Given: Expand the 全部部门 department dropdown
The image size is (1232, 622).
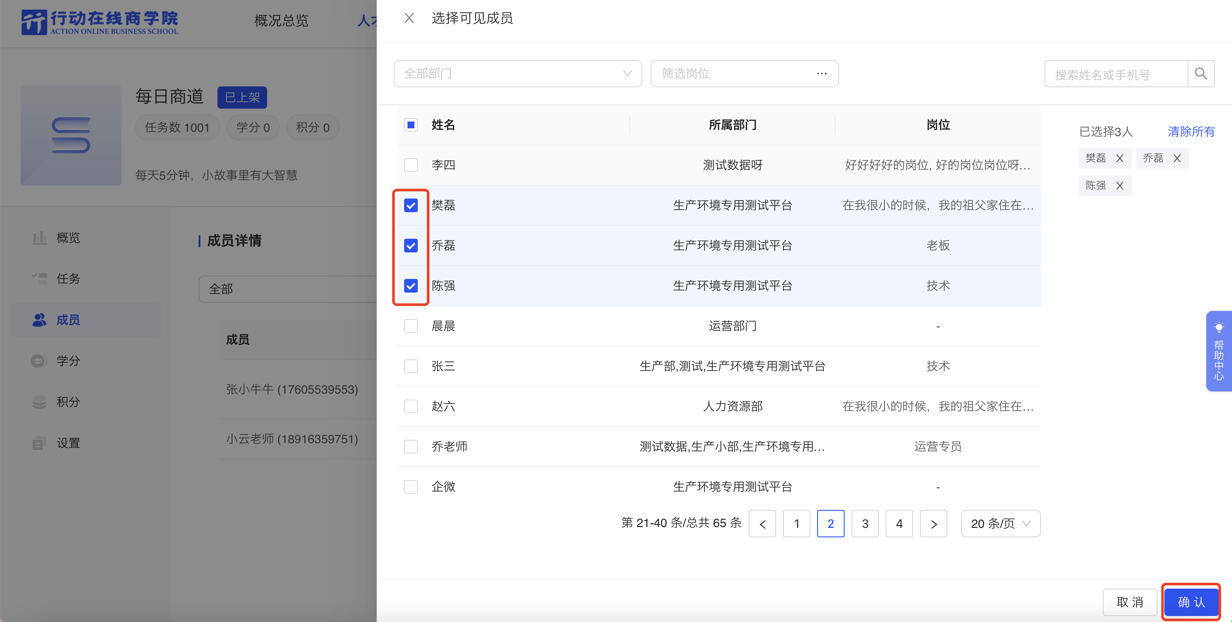Looking at the screenshot, I should point(518,74).
